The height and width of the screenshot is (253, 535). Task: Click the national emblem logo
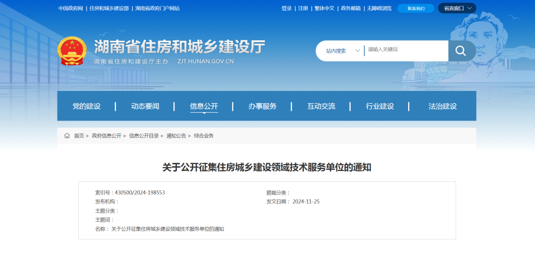71,51
